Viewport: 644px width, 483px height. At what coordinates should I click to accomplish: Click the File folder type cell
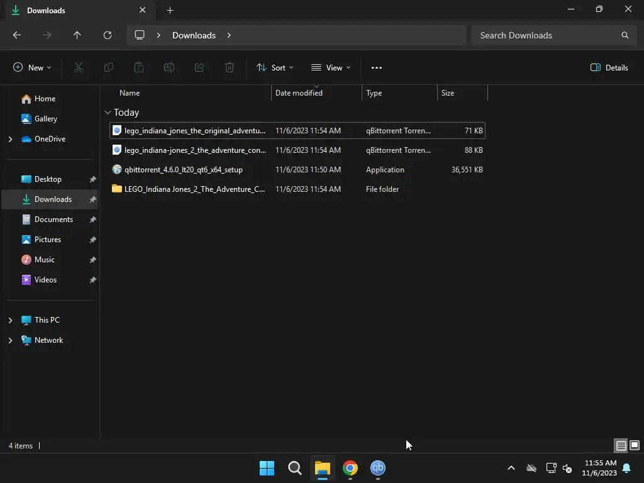[x=382, y=189]
